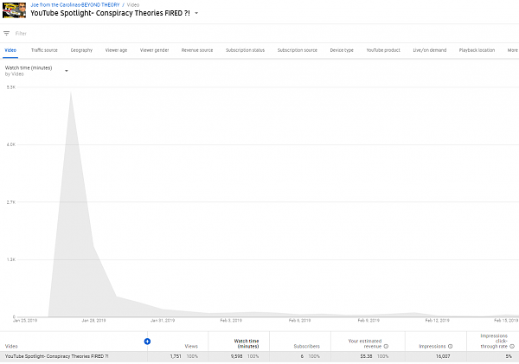This screenshot has width=519, height=364.
Task: Open the Viewer gender tab
Action: [x=154, y=50]
